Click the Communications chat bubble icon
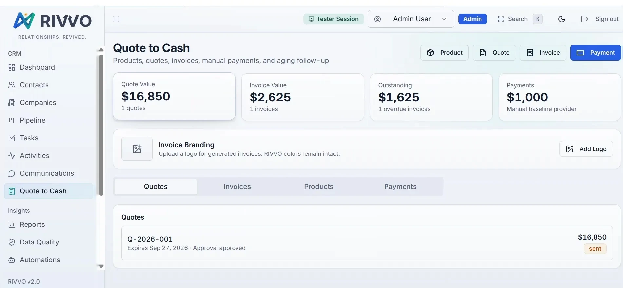623x288 pixels. [x=12, y=173]
